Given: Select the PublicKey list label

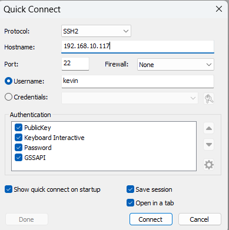Looking at the screenshot, I should pos(38,128).
